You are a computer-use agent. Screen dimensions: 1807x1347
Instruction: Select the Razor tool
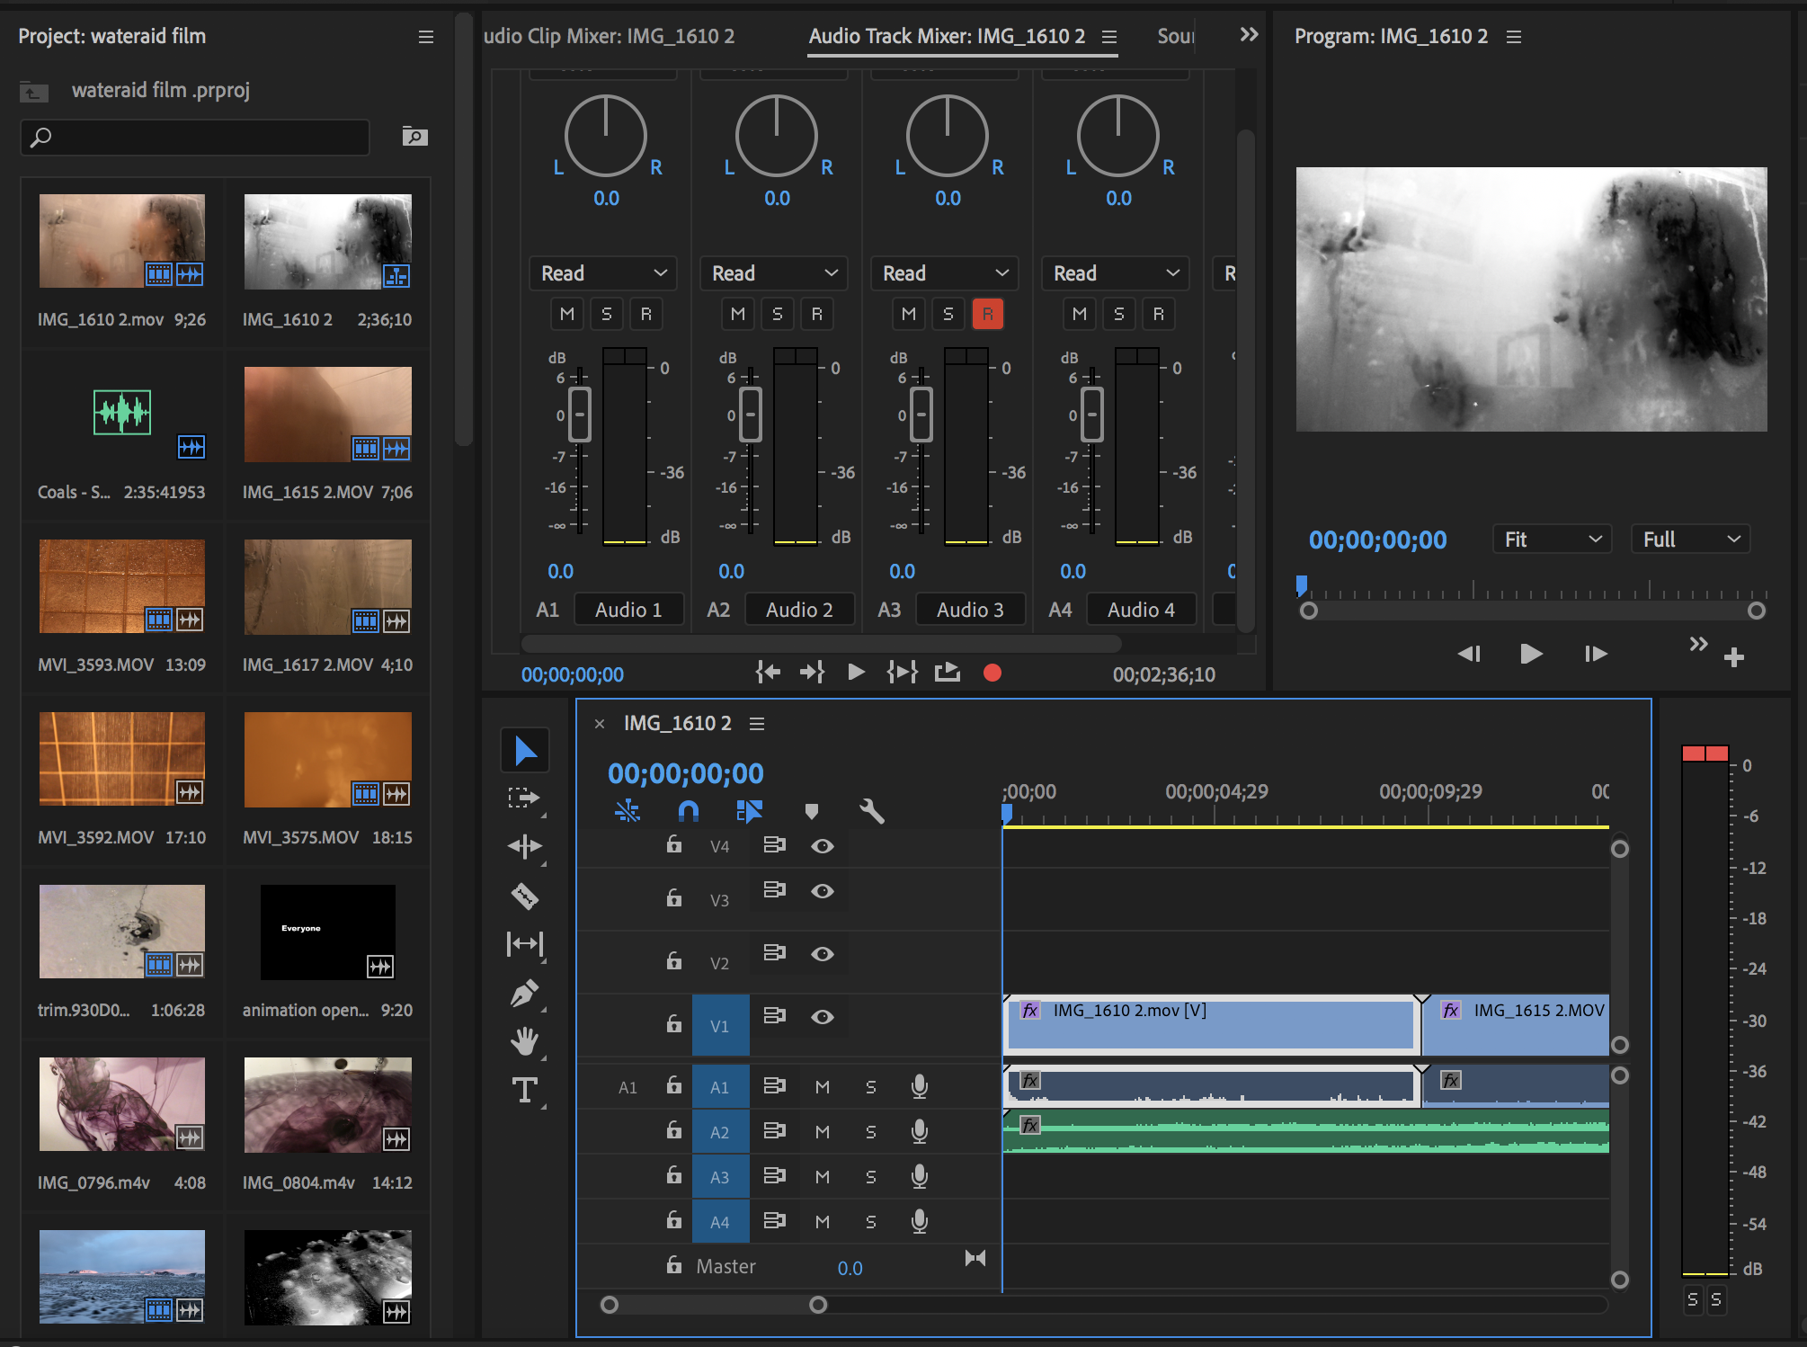[x=524, y=896]
